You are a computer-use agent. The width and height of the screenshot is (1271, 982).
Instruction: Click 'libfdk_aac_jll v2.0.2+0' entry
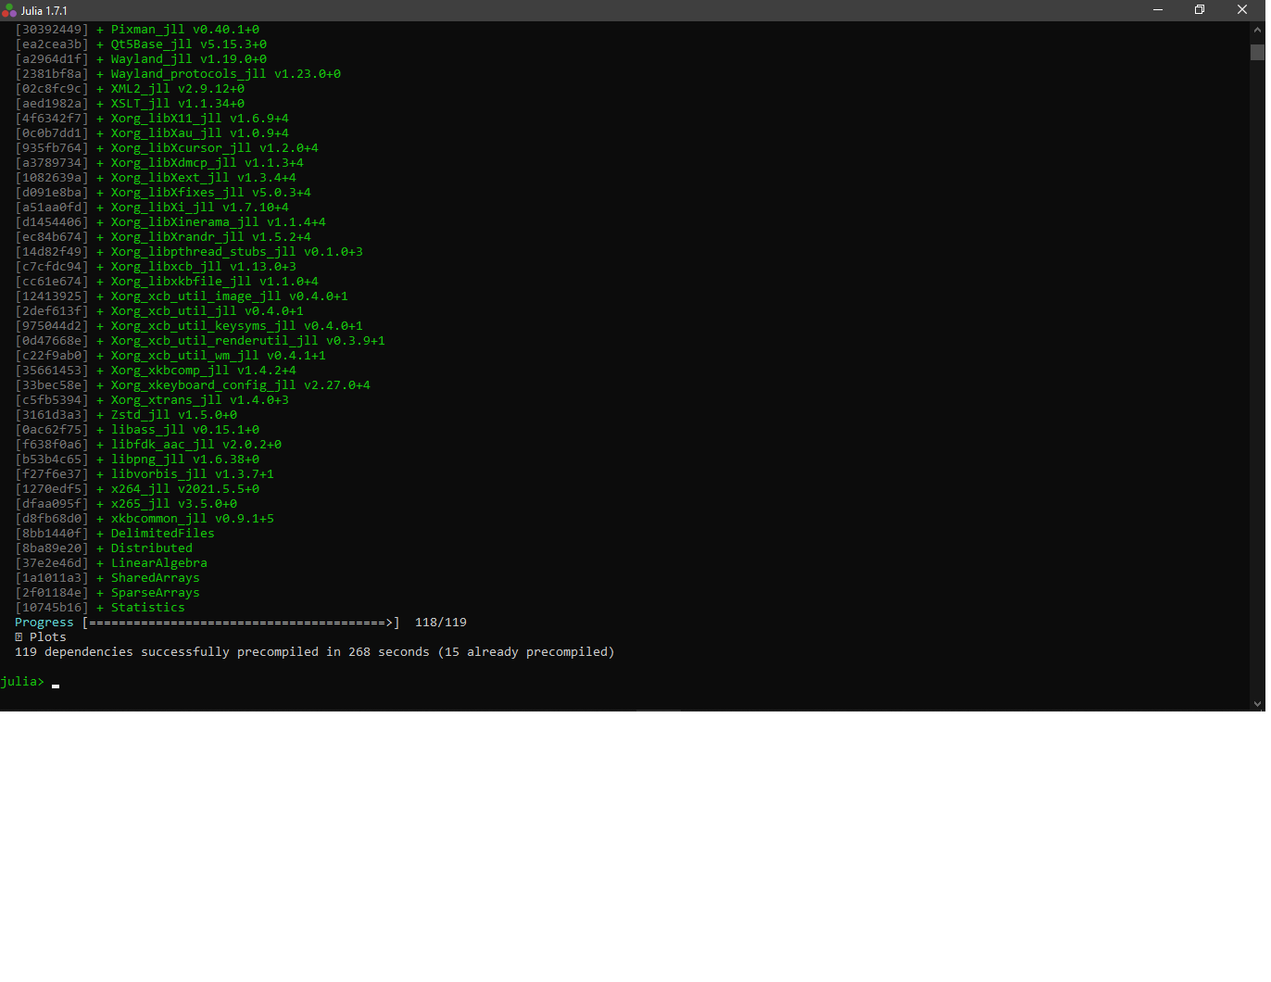coord(196,445)
